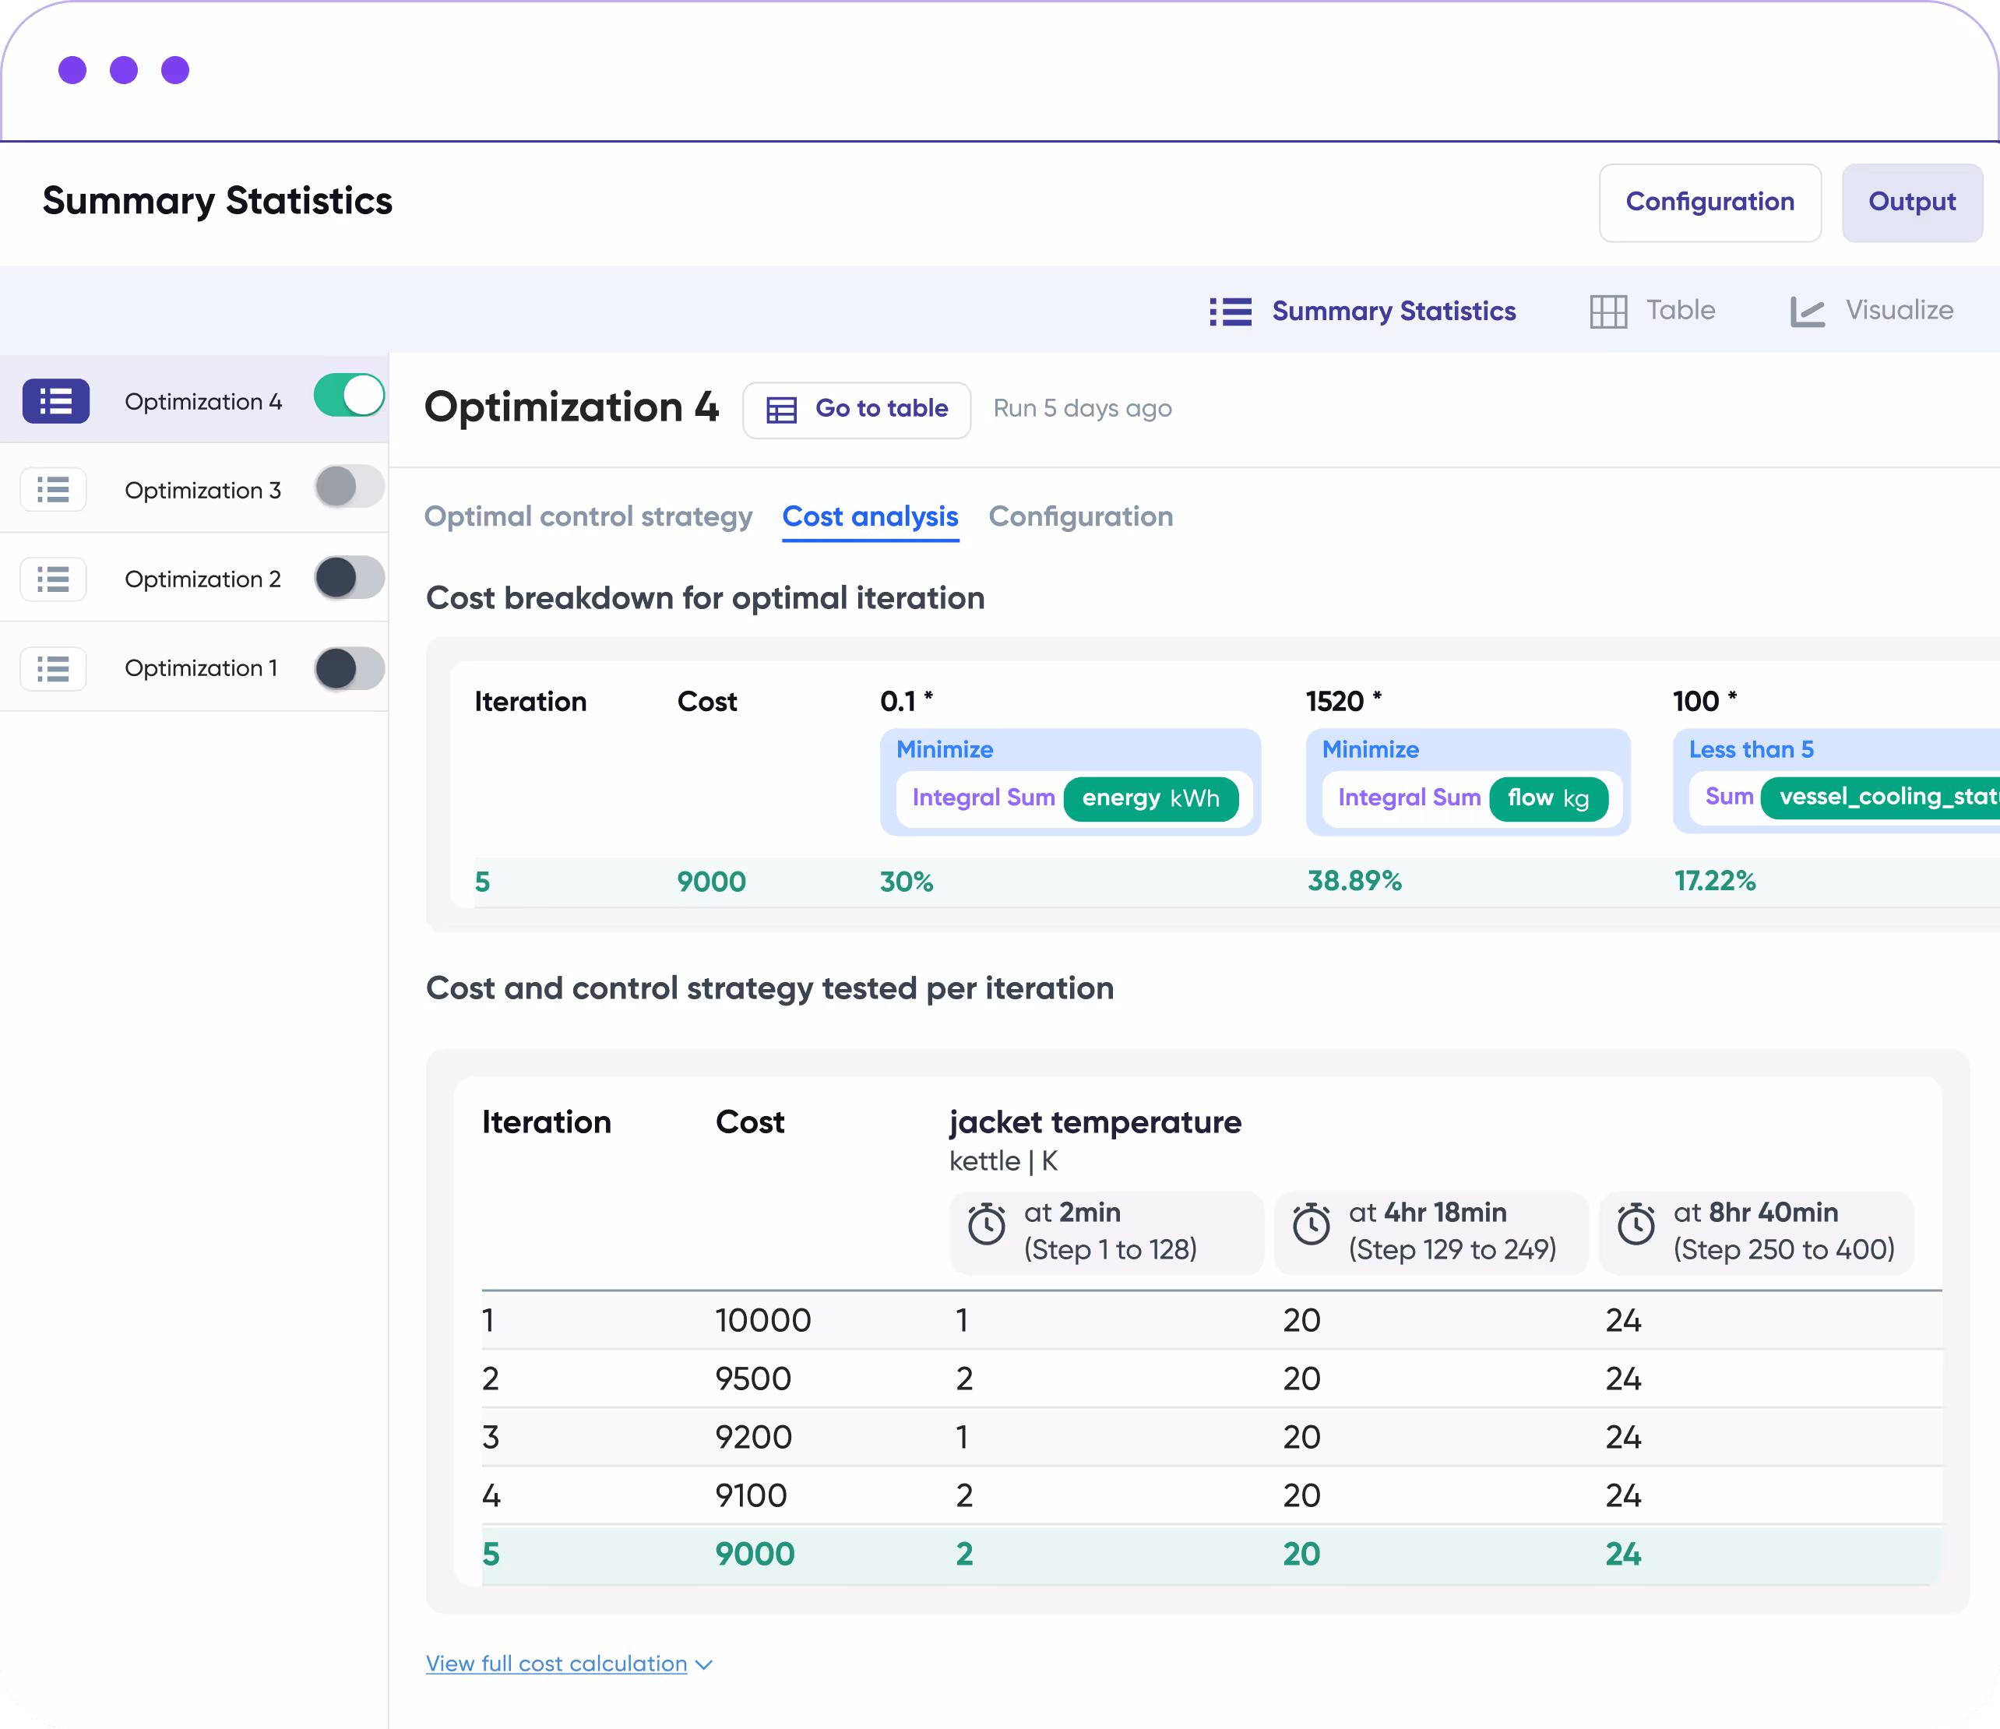The image size is (2000, 1729).
Task: Click the Summary Statistics list icon
Action: [1231, 311]
